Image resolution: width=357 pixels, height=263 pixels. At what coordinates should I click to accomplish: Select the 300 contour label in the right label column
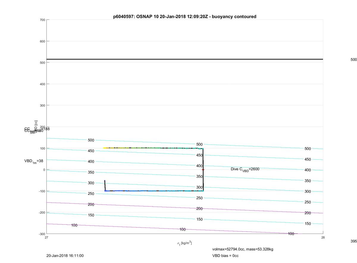click(x=308, y=192)
